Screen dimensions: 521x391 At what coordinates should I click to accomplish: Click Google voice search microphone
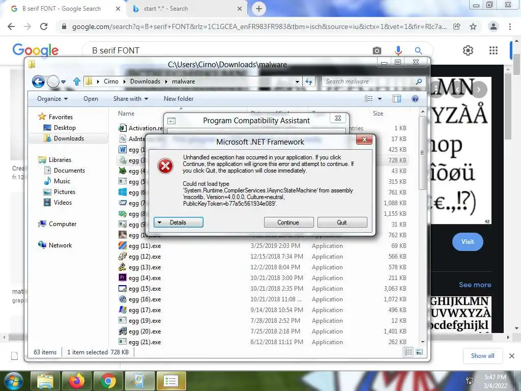tap(398, 50)
